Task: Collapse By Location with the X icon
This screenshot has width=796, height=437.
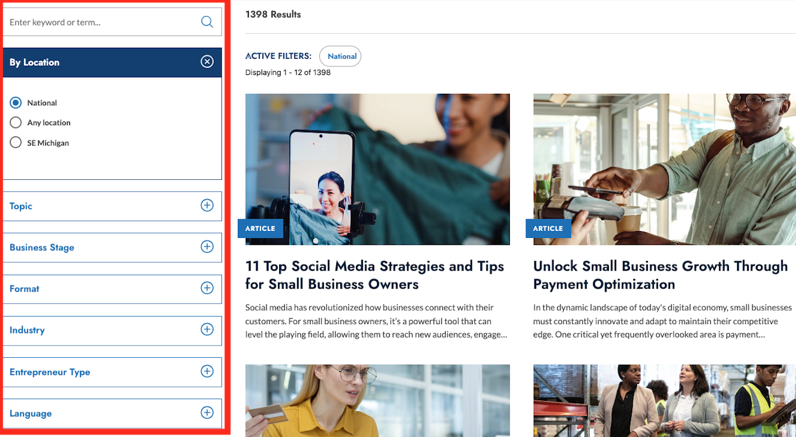Action: tap(207, 62)
